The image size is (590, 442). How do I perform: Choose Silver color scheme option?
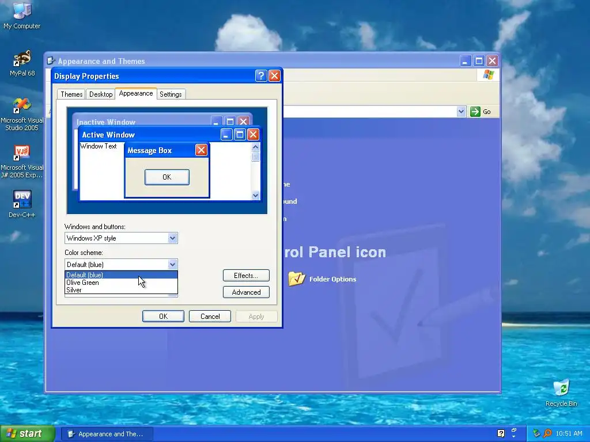(x=121, y=290)
